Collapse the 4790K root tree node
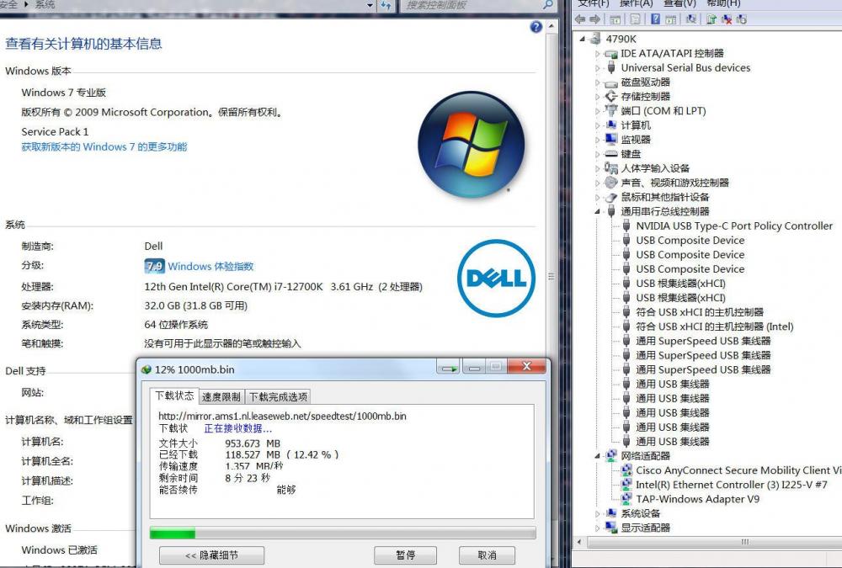This screenshot has height=568, width=842. 582,39
